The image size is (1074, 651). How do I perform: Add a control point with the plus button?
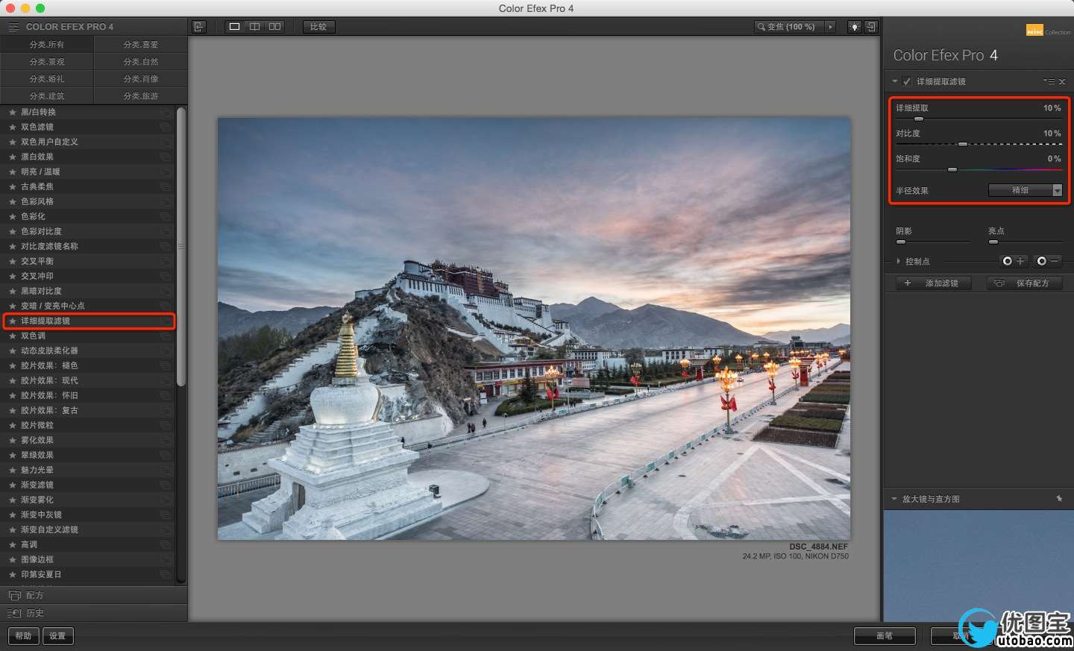[x=1014, y=261]
